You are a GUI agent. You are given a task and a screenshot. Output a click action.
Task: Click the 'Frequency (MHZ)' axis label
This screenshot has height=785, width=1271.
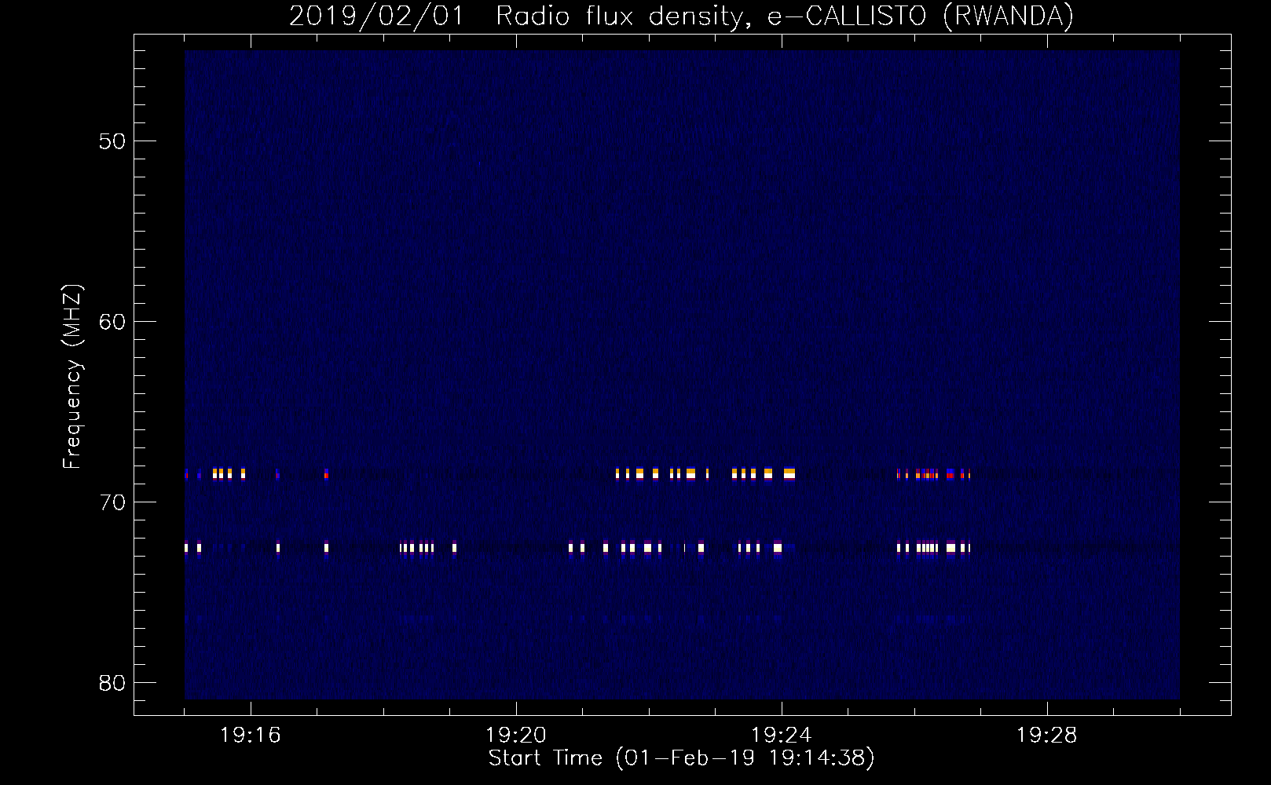click(71, 377)
